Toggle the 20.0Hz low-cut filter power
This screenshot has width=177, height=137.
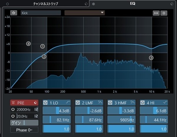[13, 116]
